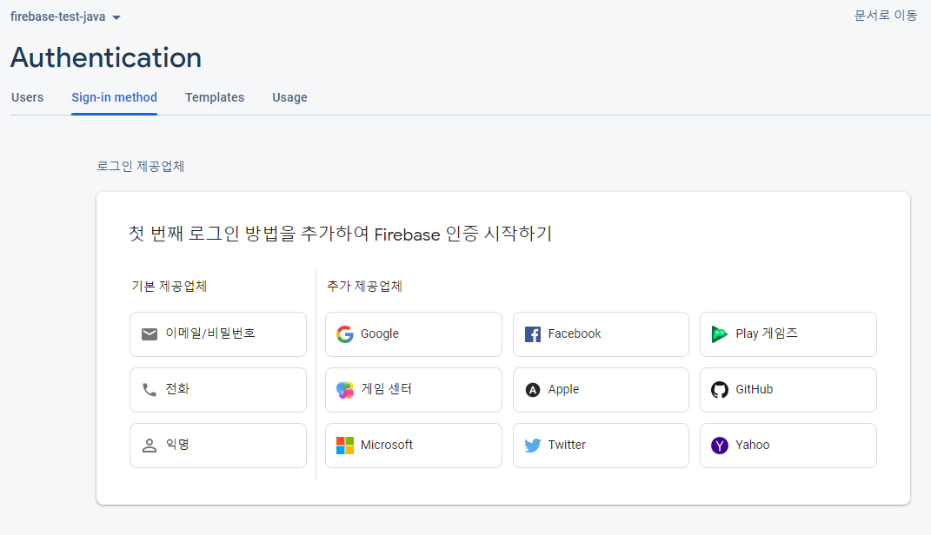
Task: Click the Google G logo
Action: coord(345,334)
